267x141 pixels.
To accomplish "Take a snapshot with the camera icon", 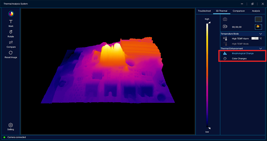I will coord(225,19).
